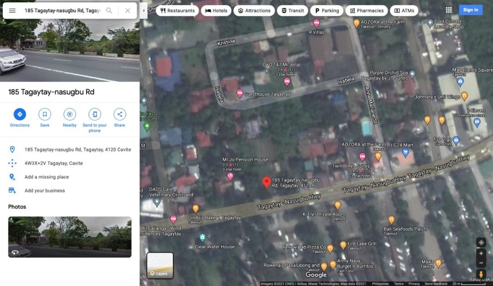This screenshot has width=493, height=286.
Task: Open Privacy link in footer
Action: click(414, 284)
